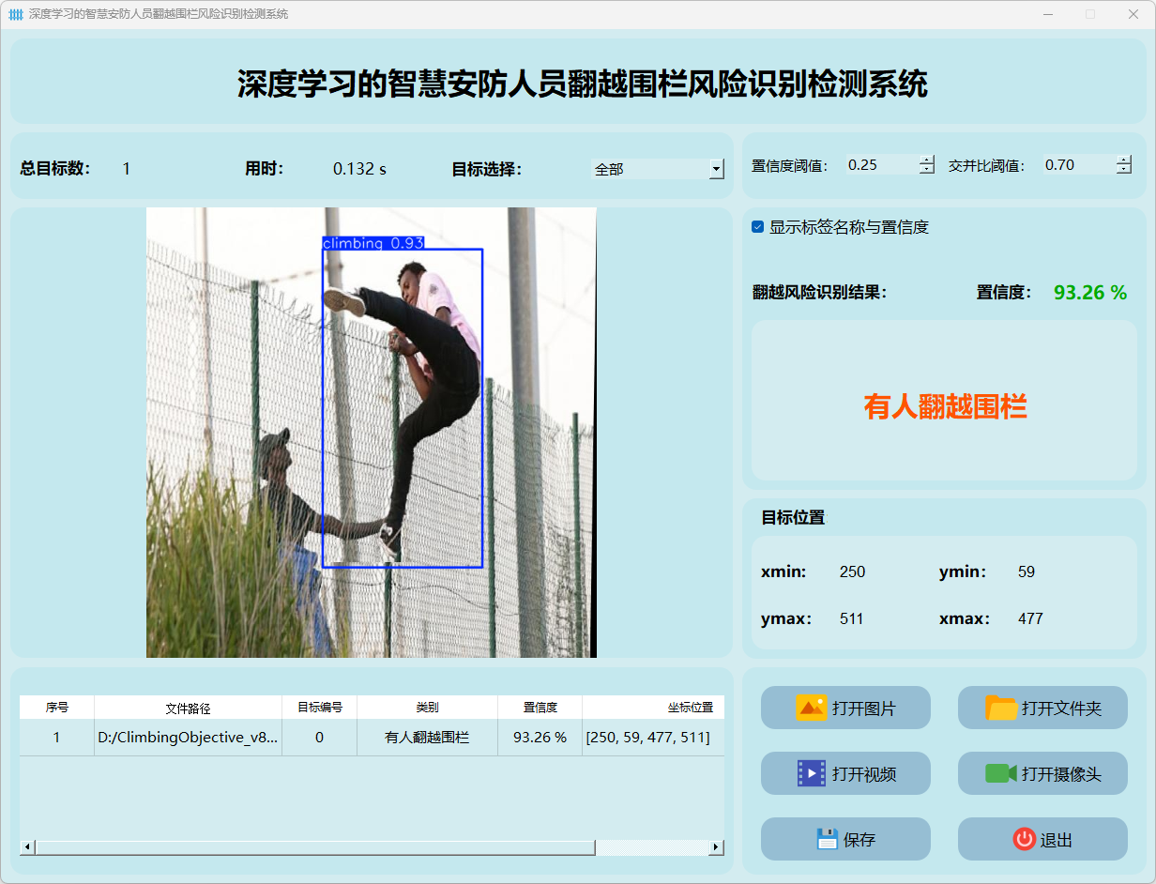Click the xmin value 250
Viewport: 1156px width, 884px height.
853,572
